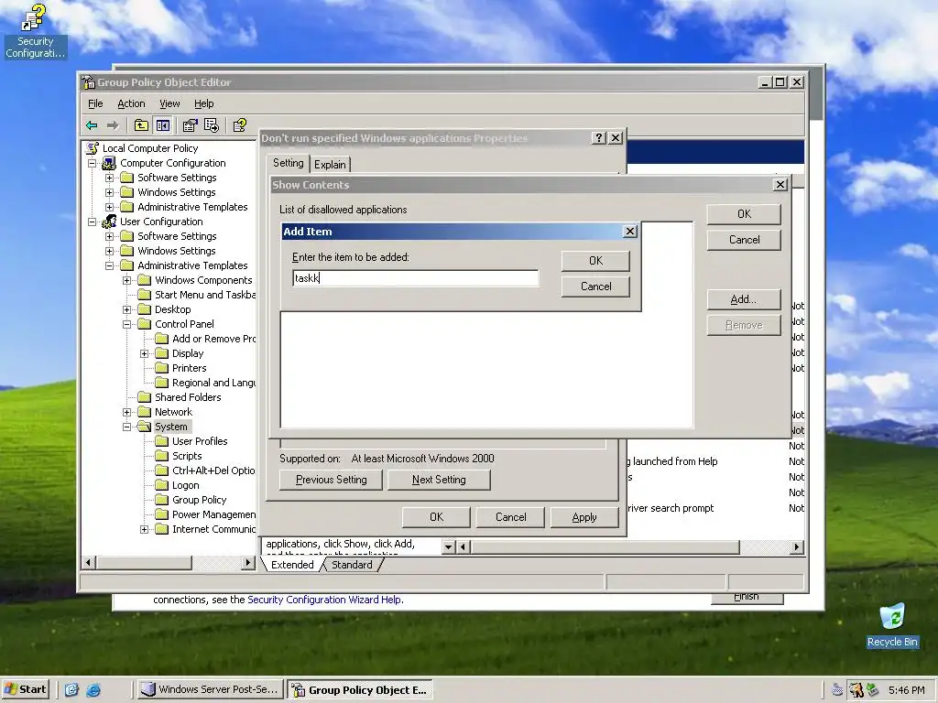Switch to the Setting tab

[289, 163]
